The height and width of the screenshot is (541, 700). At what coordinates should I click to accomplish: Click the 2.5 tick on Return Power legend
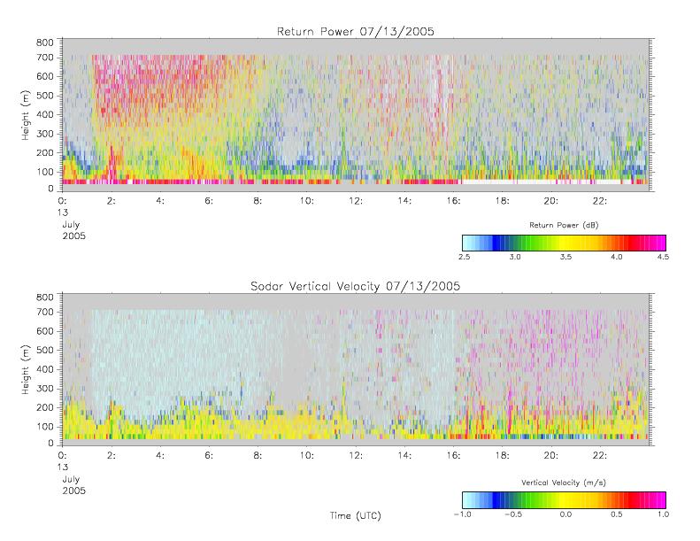pyautogui.click(x=464, y=257)
